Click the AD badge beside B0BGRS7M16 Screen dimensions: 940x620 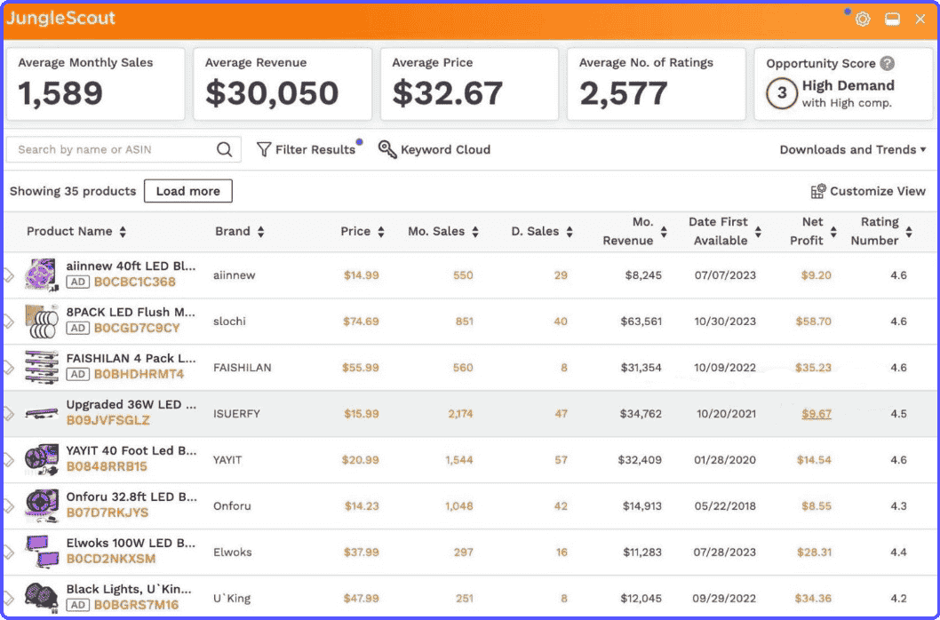point(78,604)
